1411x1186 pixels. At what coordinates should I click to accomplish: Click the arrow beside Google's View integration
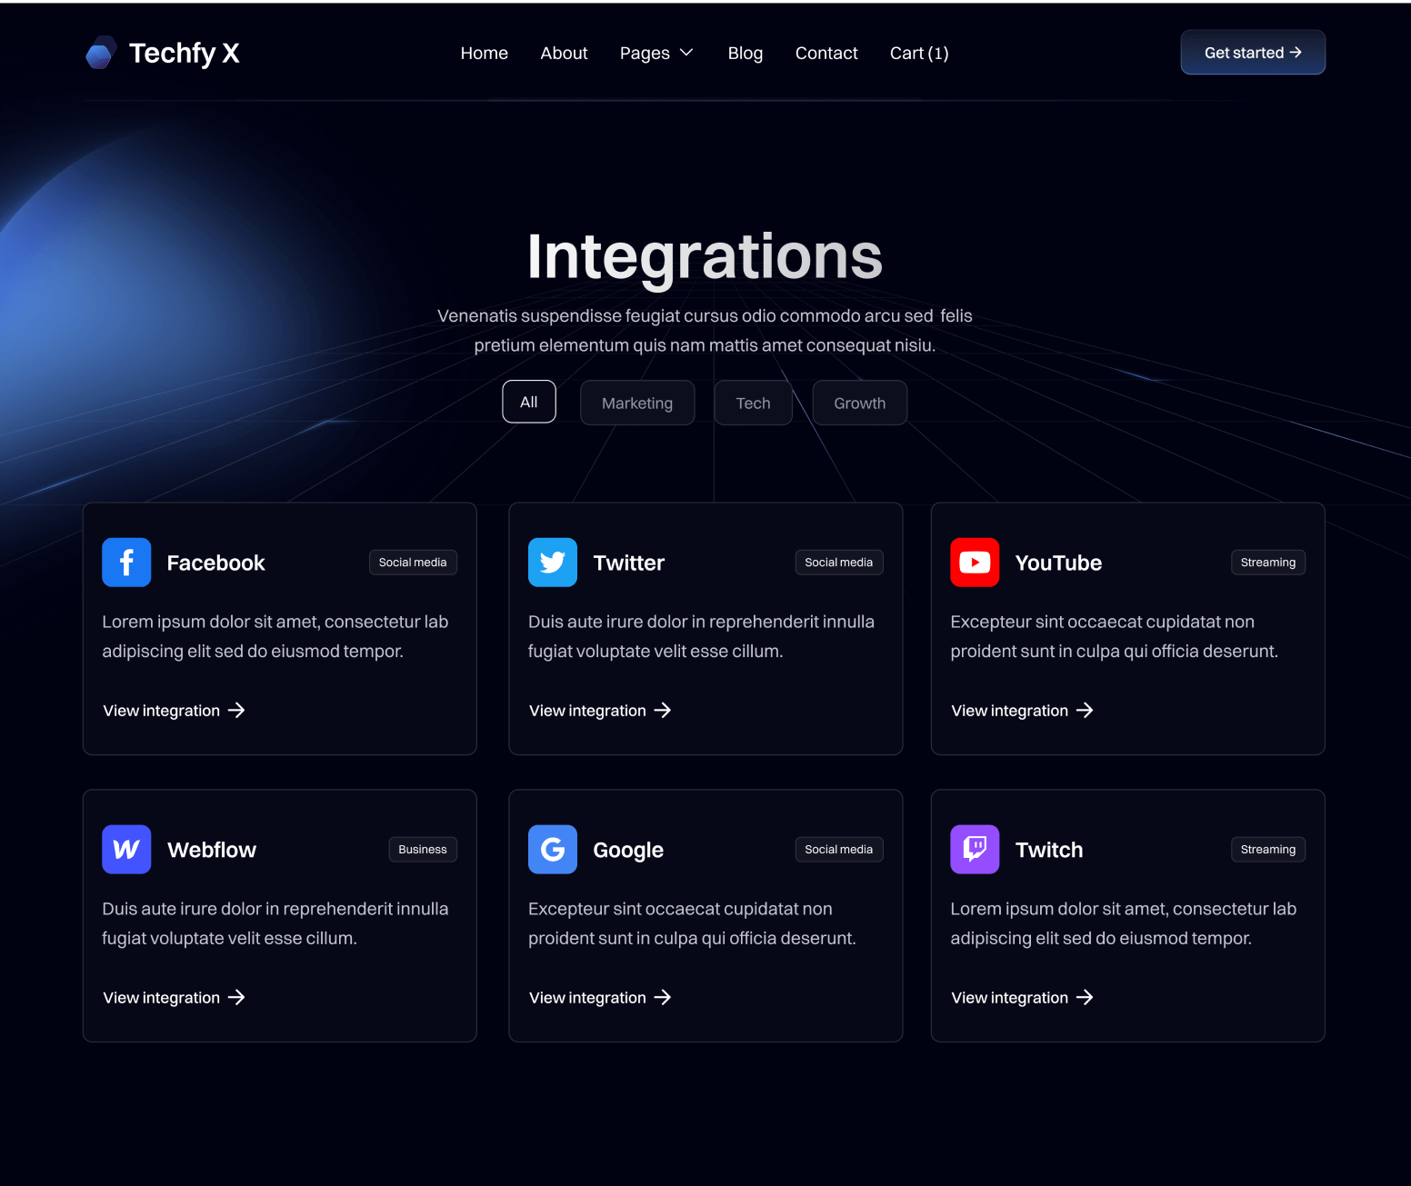(x=663, y=998)
